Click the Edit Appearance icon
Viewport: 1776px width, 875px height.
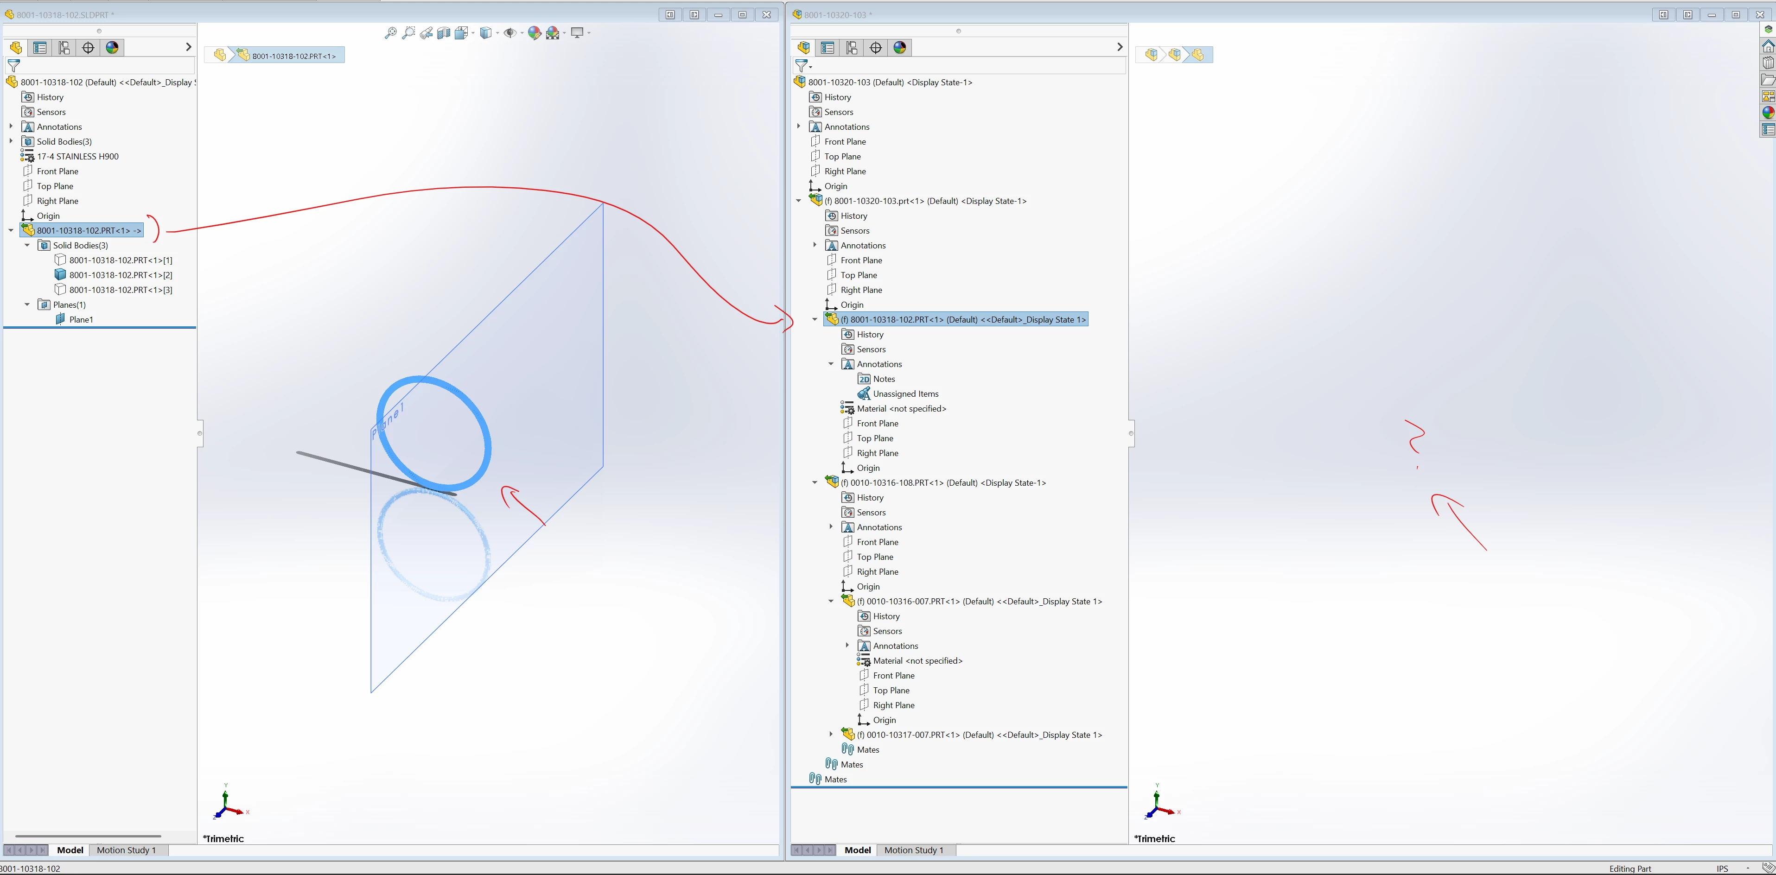534,32
